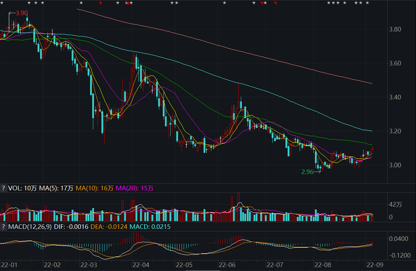Click the 3.90 high price annotation
Screen dimensions: 416x271
coord(22,13)
